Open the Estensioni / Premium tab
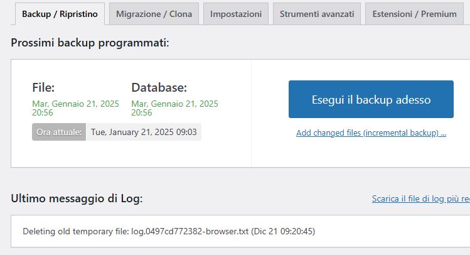This screenshot has width=470, height=255. (x=414, y=14)
